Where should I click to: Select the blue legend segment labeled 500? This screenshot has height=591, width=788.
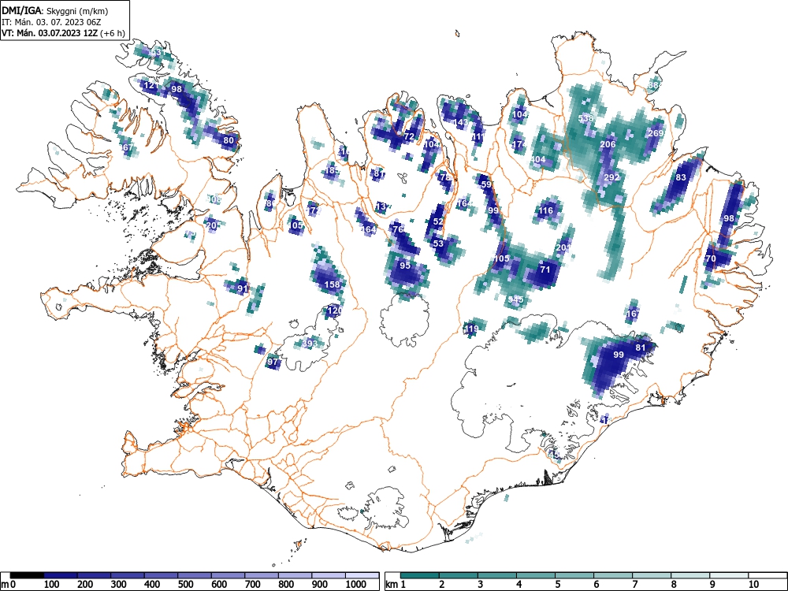[x=195, y=575]
